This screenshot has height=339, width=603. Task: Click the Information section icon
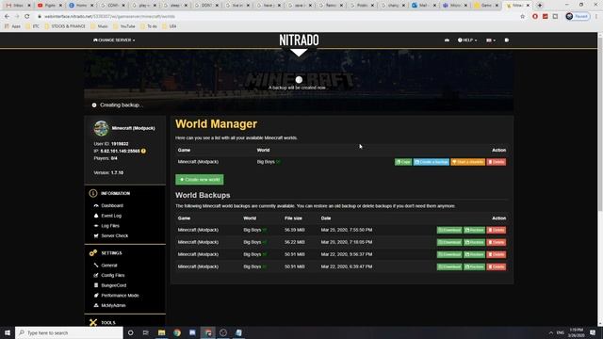point(93,193)
